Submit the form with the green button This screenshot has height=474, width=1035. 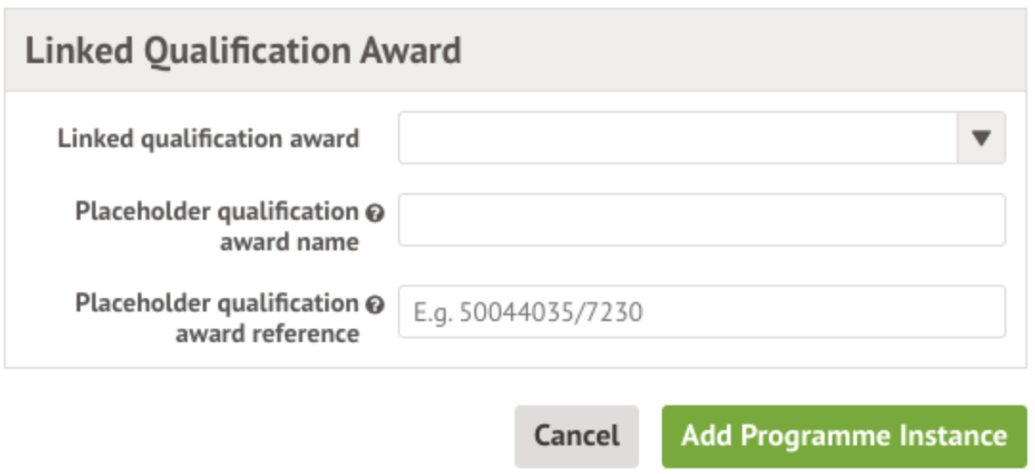coord(844,436)
